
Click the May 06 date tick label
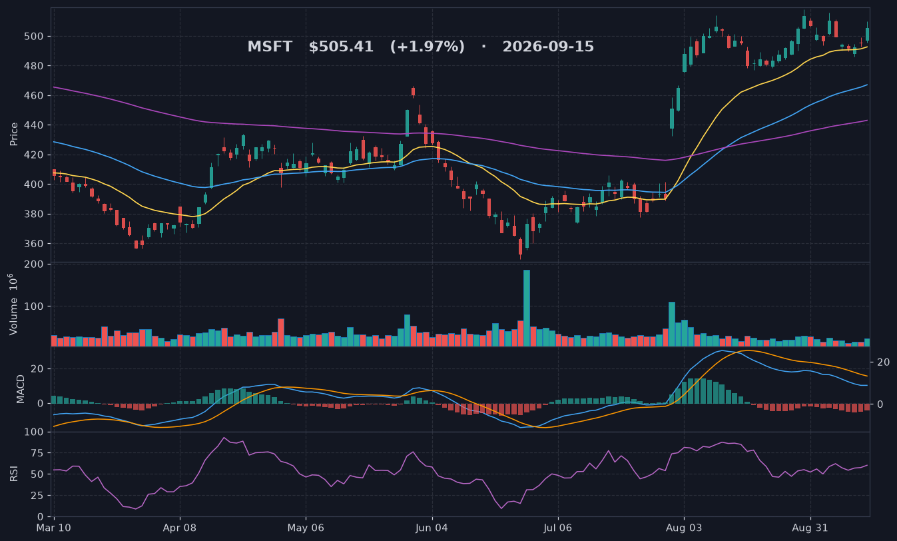click(306, 528)
